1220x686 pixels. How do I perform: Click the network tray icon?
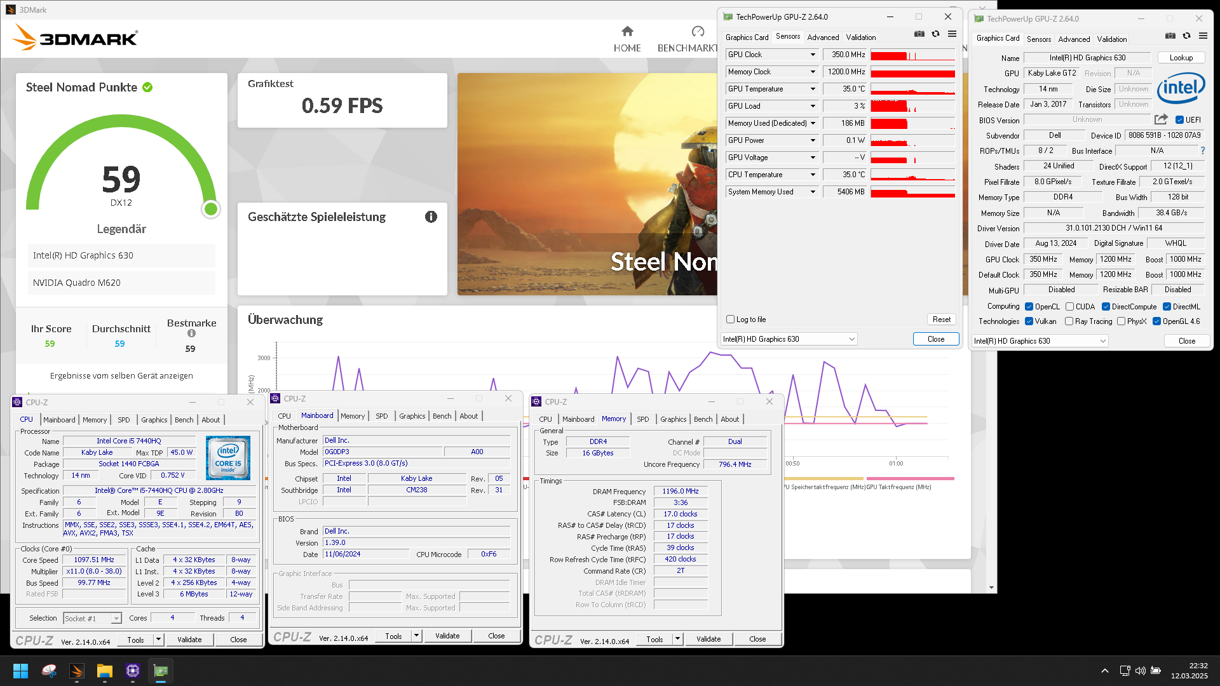click(1125, 671)
